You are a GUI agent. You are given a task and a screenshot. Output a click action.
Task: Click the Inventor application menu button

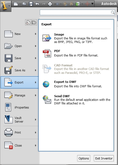pos(6,6)
